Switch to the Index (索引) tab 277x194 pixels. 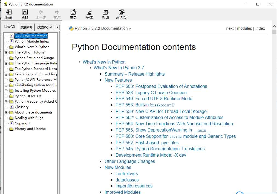pyautogui.click(x=26, y=27)
